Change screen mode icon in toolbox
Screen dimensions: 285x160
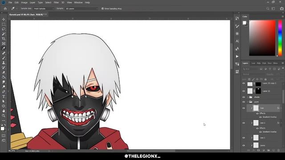click(4, 140)
